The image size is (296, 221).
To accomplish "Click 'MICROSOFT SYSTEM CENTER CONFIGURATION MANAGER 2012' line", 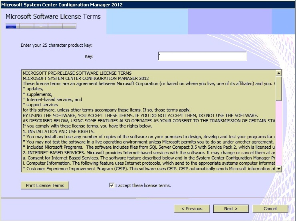I will [86, 78].
